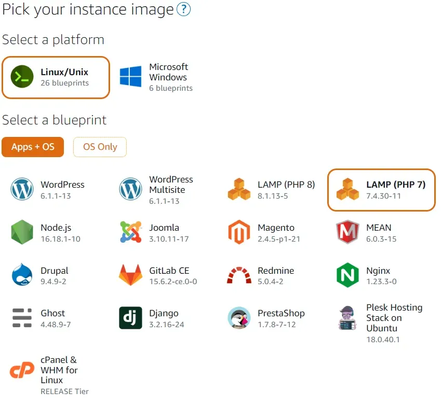Select the Node.js hexagon icon
442x406 pixels.
[22, 232]
